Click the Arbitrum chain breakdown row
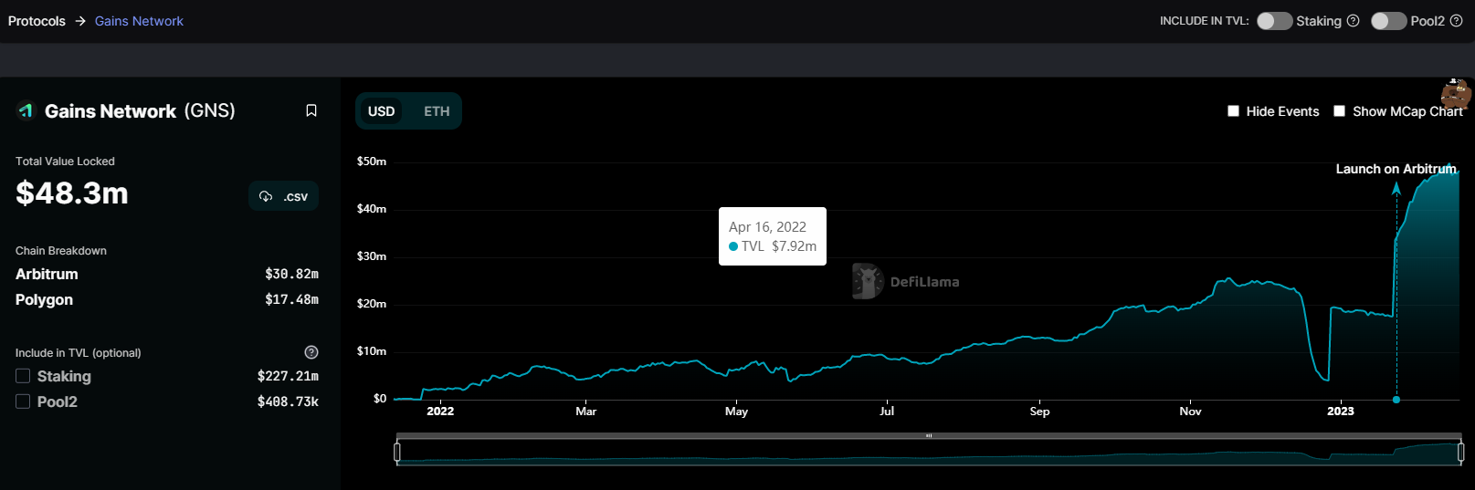 click(167, 274)
